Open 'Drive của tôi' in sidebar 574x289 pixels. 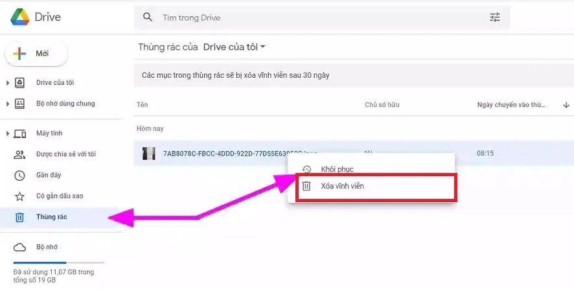coord(55,83)
